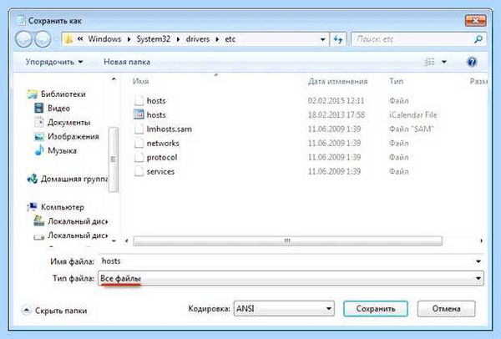Select the iCalendar hosts file icon

(139, 114)
